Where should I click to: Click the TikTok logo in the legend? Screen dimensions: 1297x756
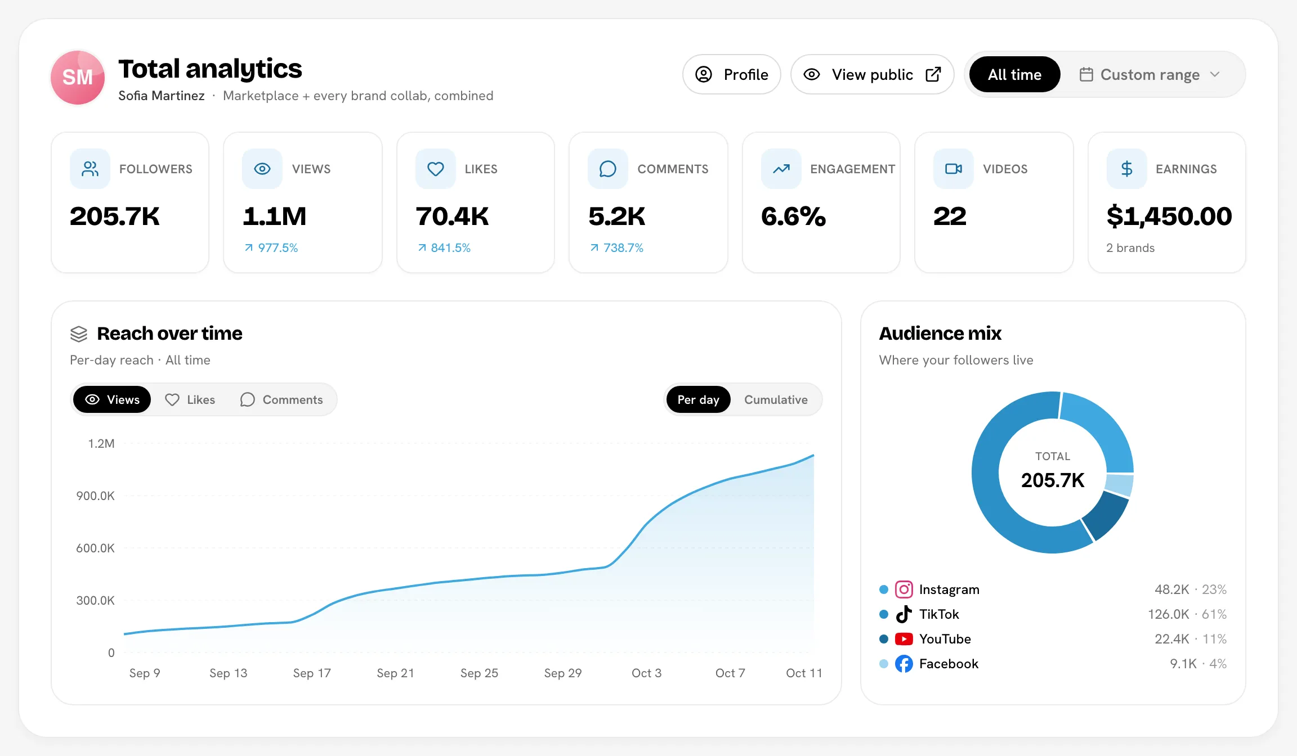[904, 614]
